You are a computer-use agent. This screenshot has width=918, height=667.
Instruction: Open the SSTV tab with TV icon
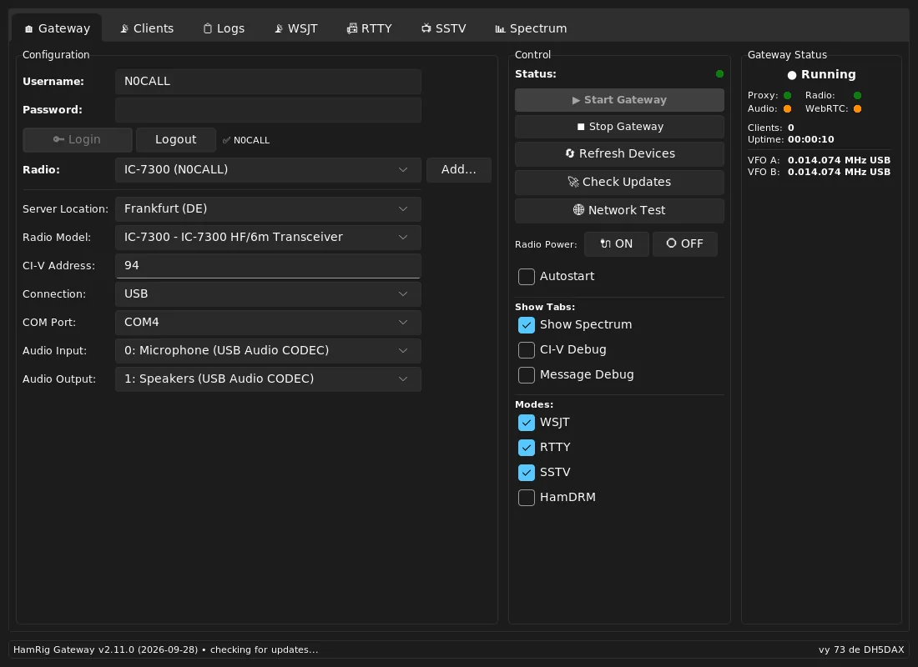[x=444, y=28]
